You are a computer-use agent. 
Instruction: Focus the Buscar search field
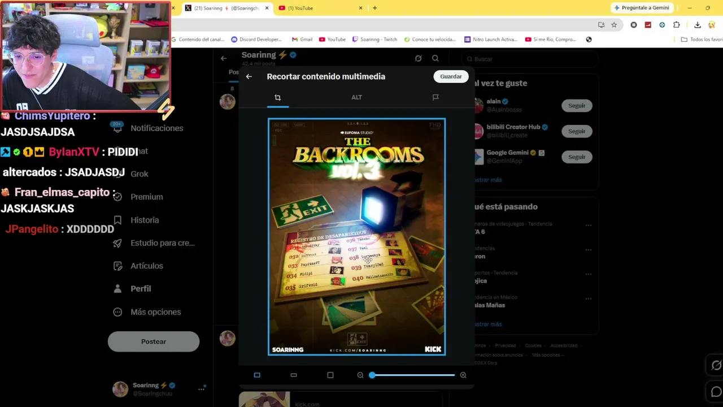530,59
